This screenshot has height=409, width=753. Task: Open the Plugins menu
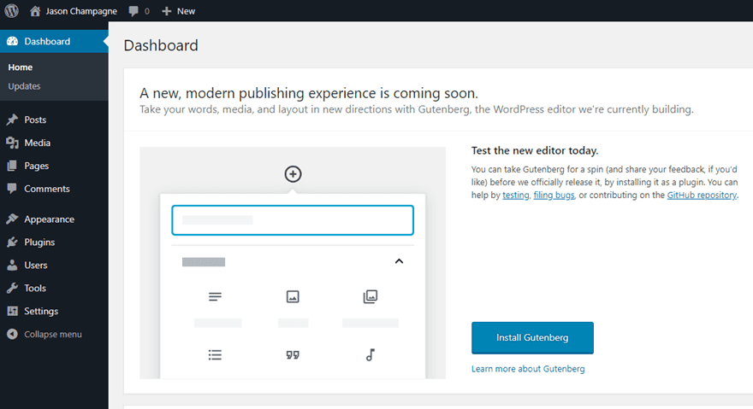point(39,242)
